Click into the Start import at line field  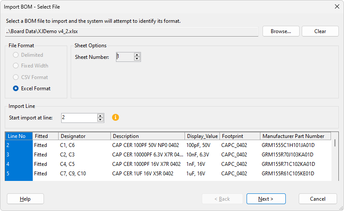click(x=78, y=117)
